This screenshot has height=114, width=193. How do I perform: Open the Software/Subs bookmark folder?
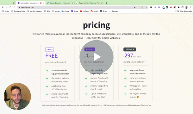click(x=18, y=11)
